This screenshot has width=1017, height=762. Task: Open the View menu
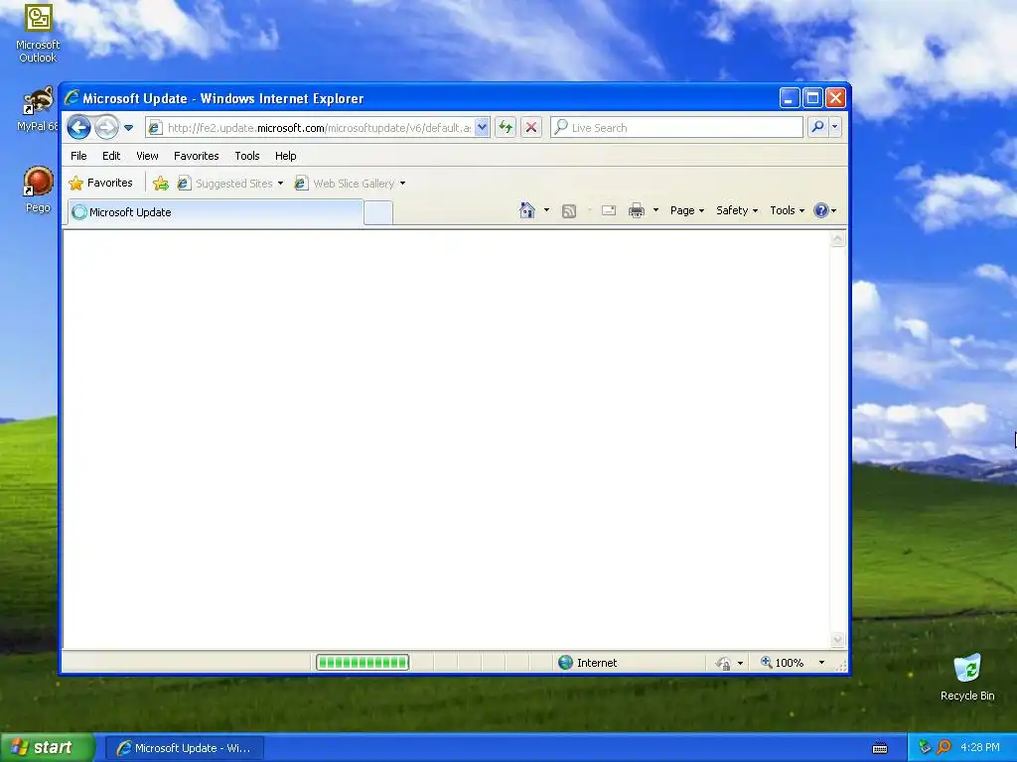click(x=147, y=156)
